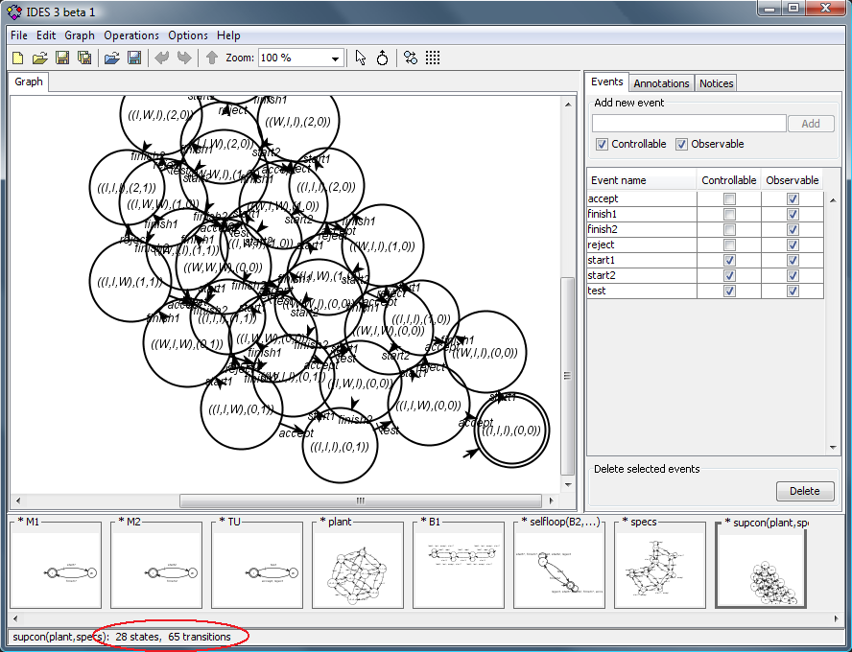
Task: Open the specs model thumbnail
Action: 660,563
